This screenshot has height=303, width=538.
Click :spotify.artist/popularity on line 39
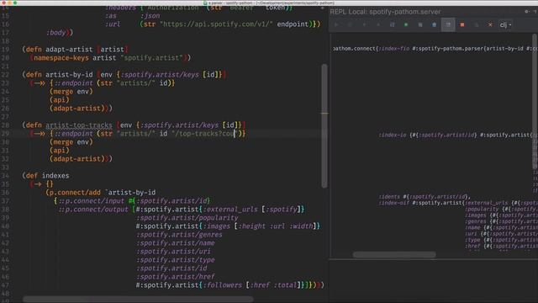point(187,218)
